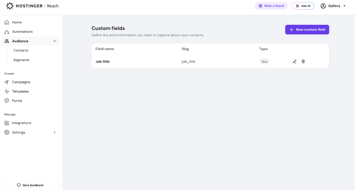Click the Hostinger logo icon
The image size is (355, 190).
[x=10, y=6]
